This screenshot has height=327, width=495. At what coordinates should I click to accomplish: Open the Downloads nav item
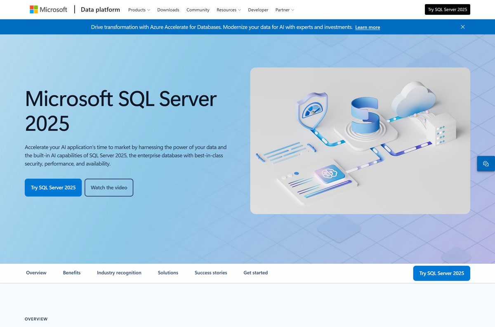[168, 9]
